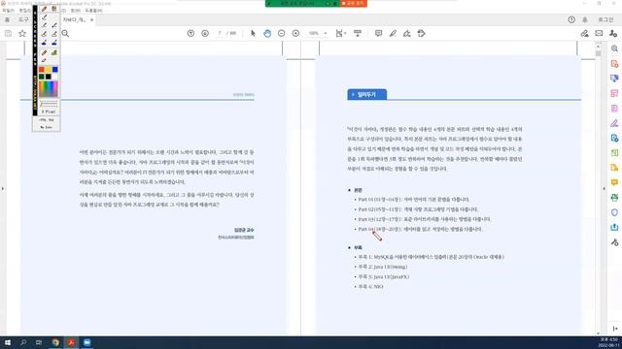Collapse the right tools pane arrow
The width and height of the screenshot is (622, 349).
click(x=605, y=189)
